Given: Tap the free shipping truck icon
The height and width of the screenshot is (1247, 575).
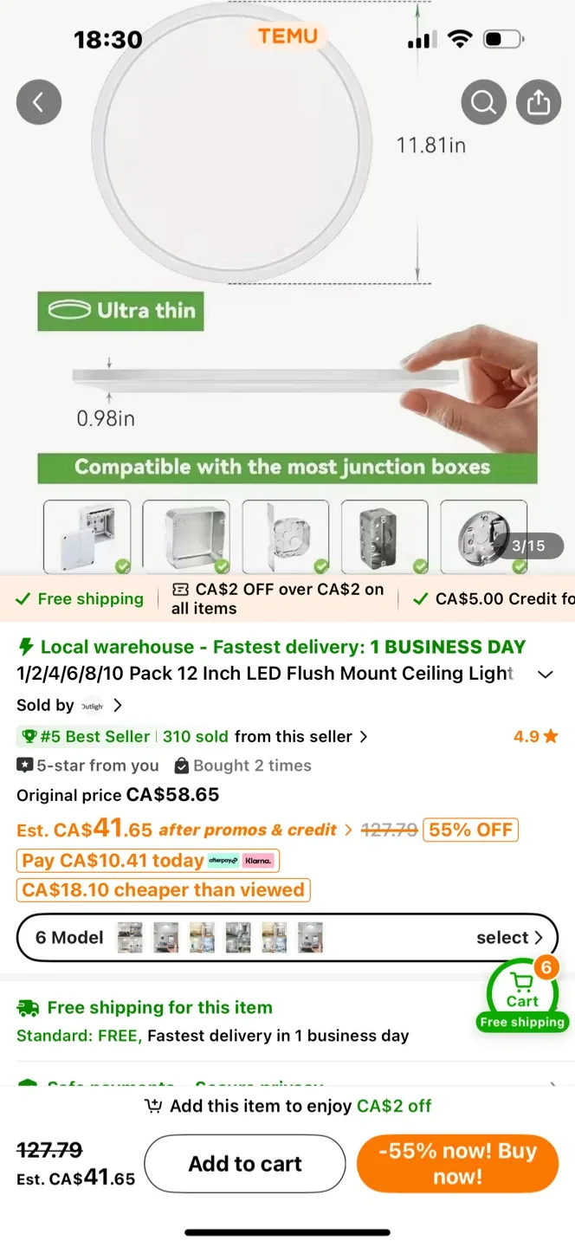Looking at the screenshot, I should click(x=27, y=1007).
